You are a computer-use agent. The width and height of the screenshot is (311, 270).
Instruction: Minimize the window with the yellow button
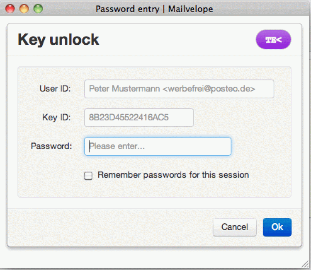(x=24, y=9)
